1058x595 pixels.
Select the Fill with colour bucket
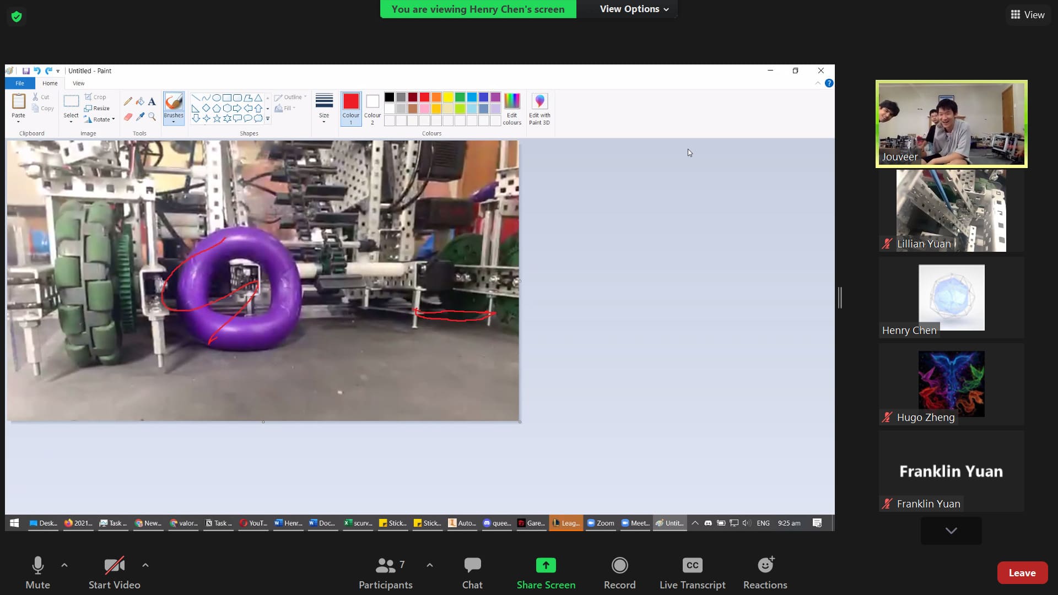(140, 101)
